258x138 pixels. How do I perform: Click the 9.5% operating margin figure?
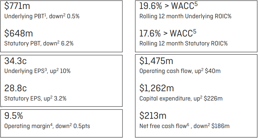point(14,116)
